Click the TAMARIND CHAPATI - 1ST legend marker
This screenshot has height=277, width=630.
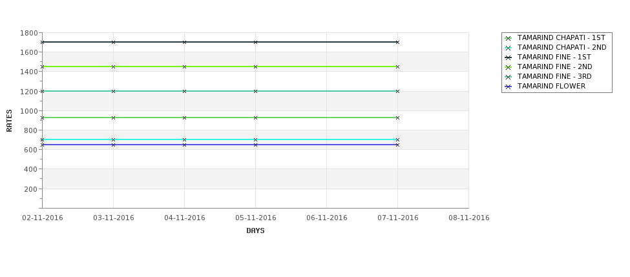[x=509, y=39]
